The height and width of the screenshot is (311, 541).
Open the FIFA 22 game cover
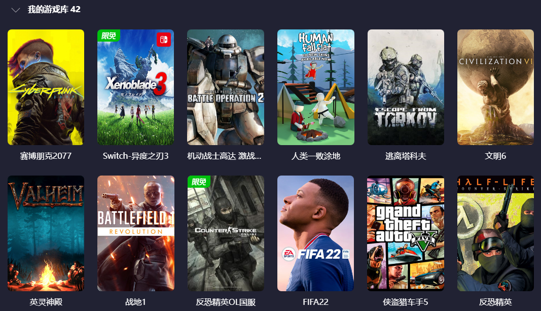pyautogui.click(x=316, y=233)
